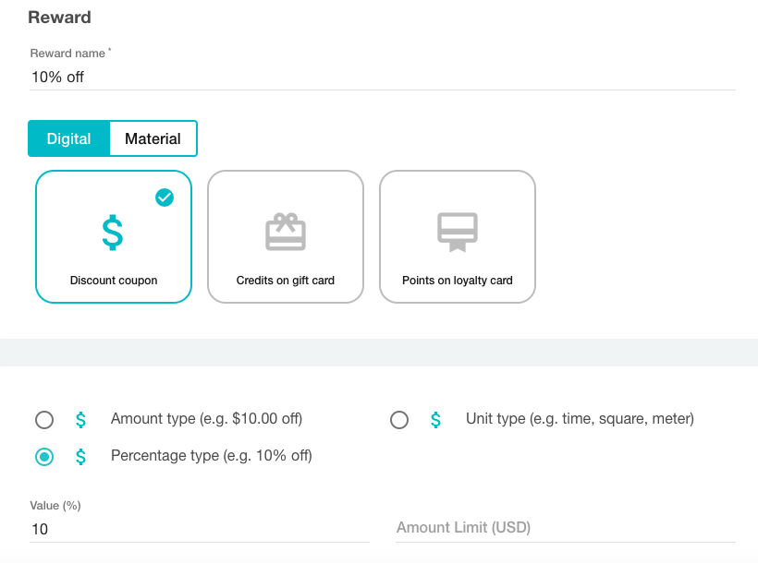The image size is (758, 563).
Task: Click dollar icon beside Amount type
Action: pos(80,420)
